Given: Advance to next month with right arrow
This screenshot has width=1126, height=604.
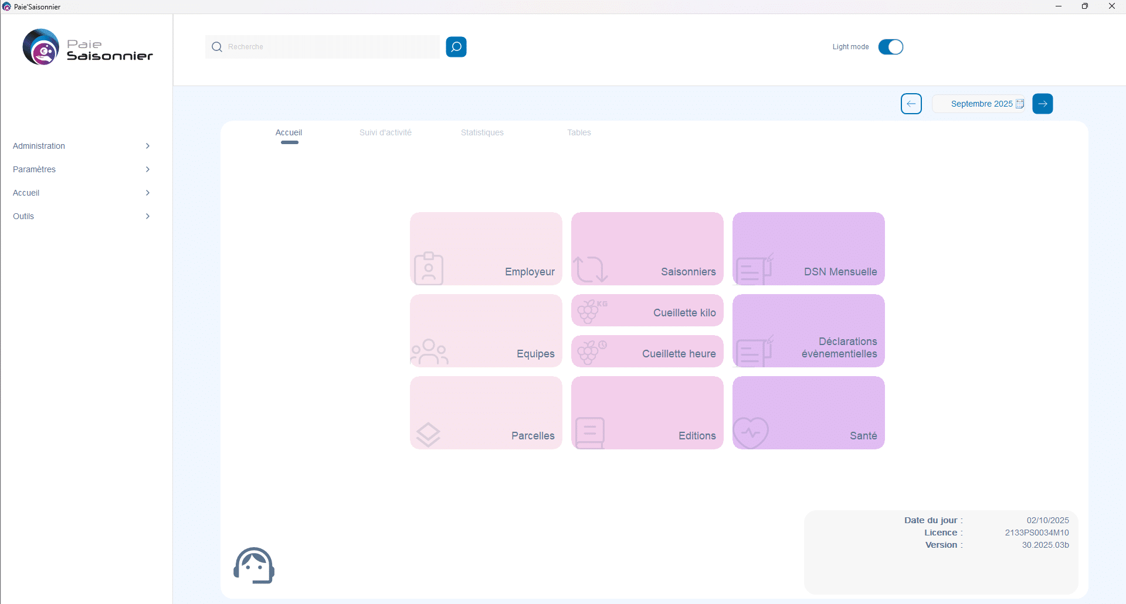Looking at the screenshot, I should (1042, 104).
